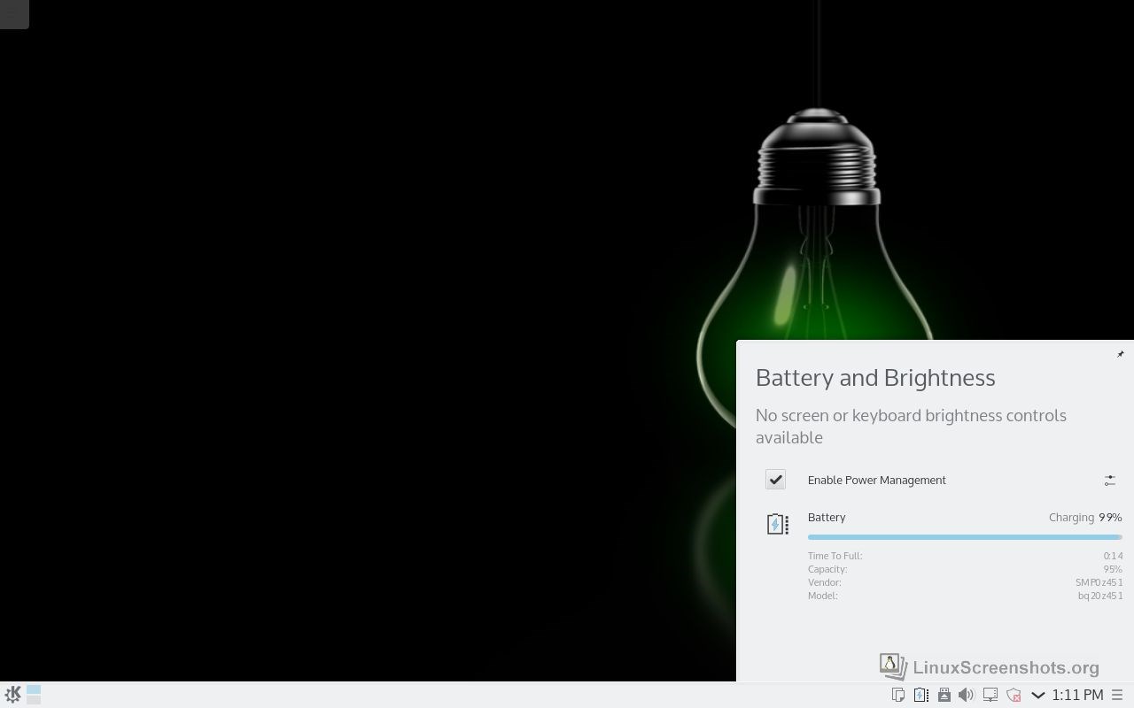Screen dimensions: 1134x708
Task: Open power management configuration sliders icon
Action: [x=1109, y=480]
